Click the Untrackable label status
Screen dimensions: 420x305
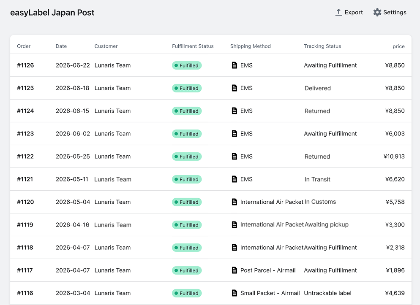pyautogui.click(x=327, y=293)
